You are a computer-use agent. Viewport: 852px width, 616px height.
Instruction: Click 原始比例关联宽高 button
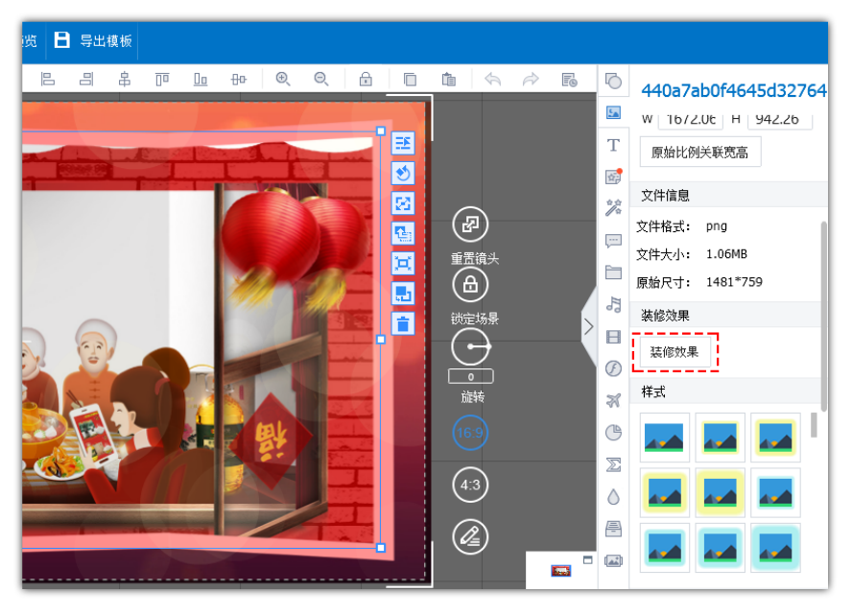click(699, 153)
